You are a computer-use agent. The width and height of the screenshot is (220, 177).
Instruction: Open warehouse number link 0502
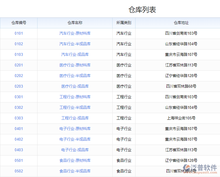(19, 171)
